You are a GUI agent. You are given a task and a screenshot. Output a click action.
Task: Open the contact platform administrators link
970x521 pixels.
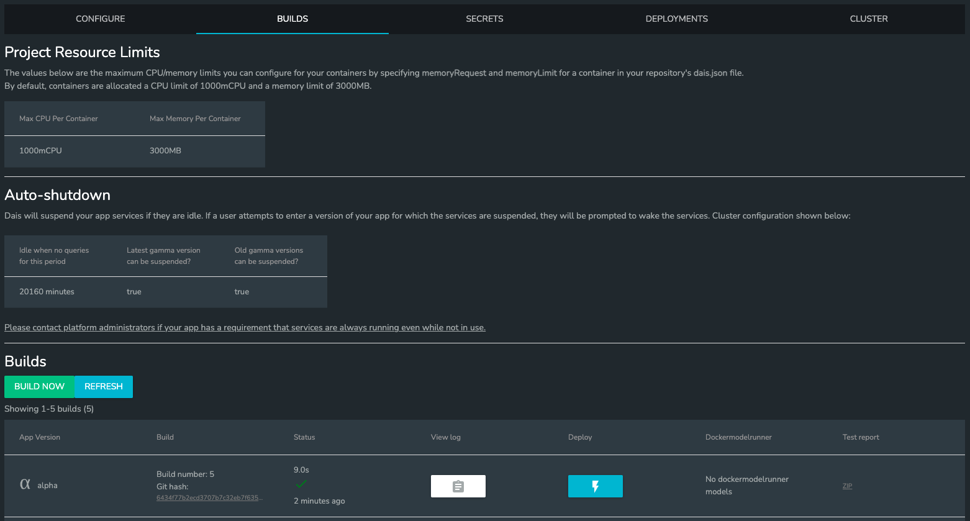245,327
